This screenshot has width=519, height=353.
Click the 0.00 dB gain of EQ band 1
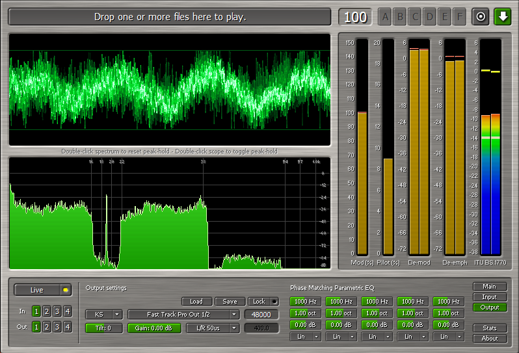[x=305, y=325]
